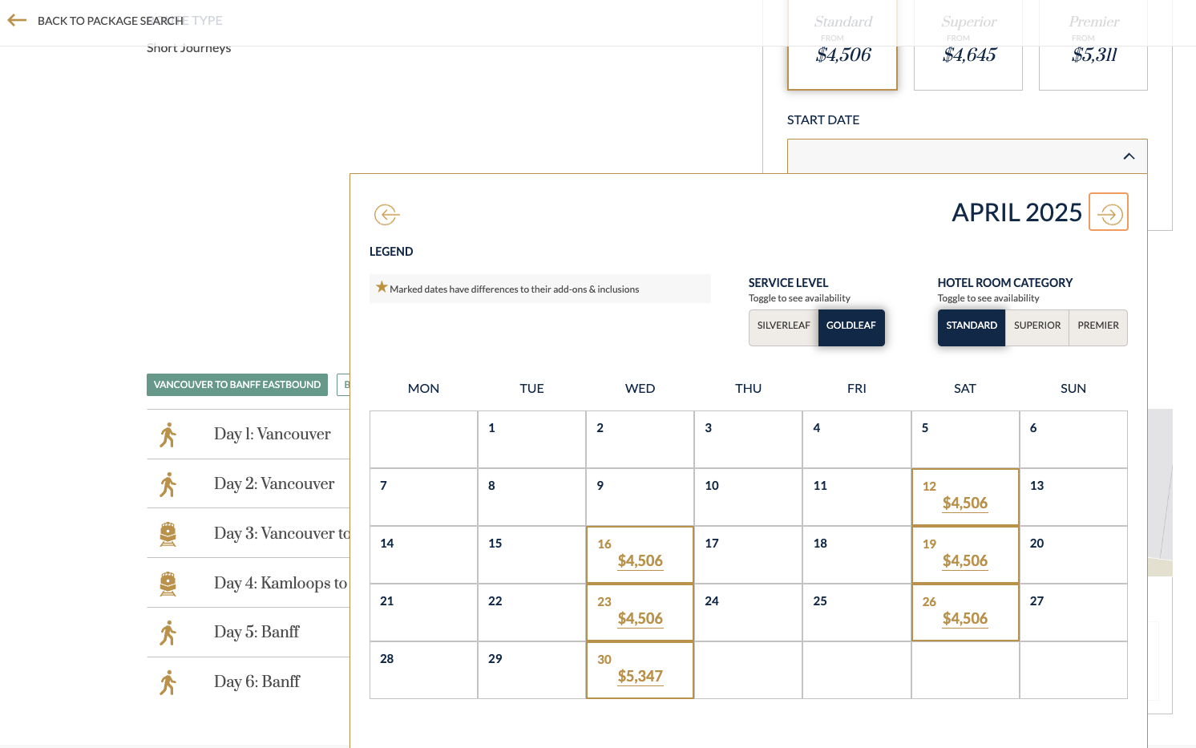Collapse the Start Date picker chevron

tap(1129, 156)
